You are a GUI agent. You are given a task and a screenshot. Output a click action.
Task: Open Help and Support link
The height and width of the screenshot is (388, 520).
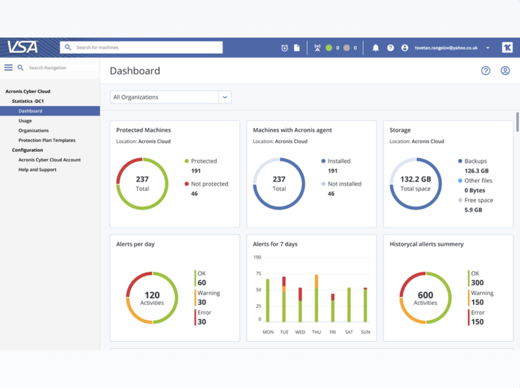click(x=37, y=170)
